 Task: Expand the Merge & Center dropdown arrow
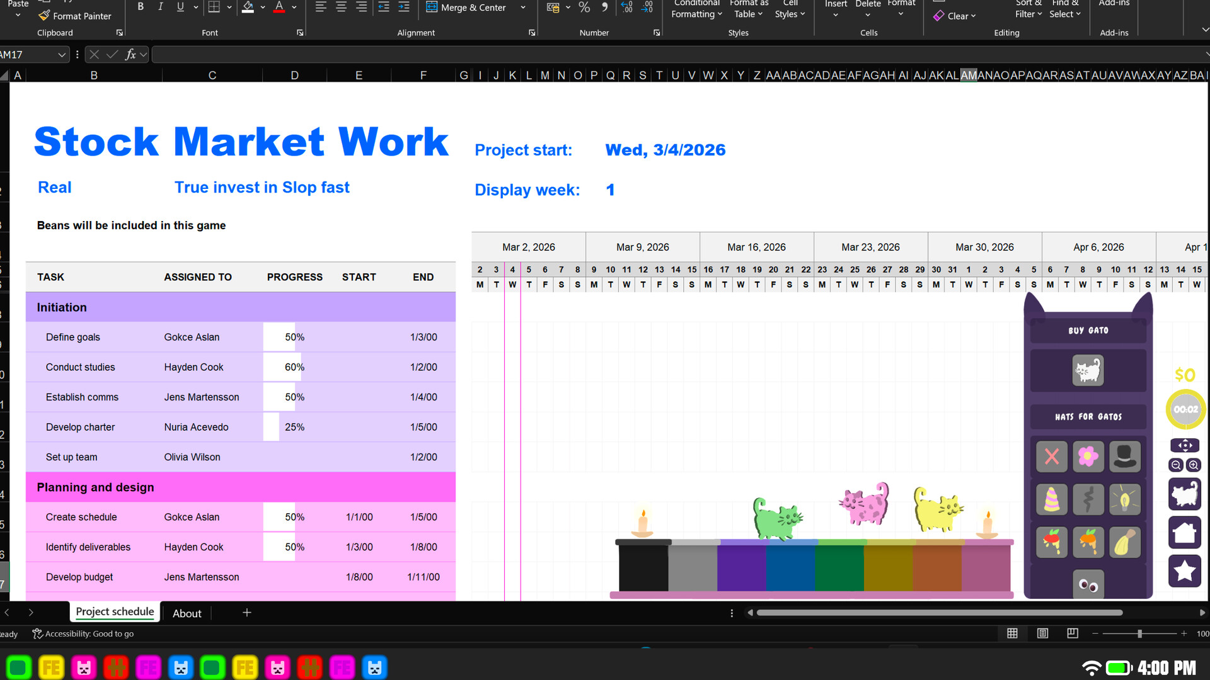523,8
